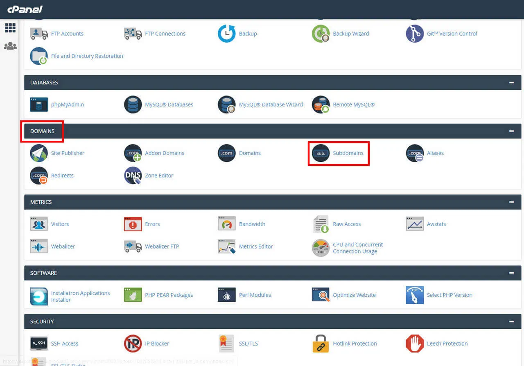524x366 pixels.
Task: Open the Domains .com icon
Action: (226, 153)
